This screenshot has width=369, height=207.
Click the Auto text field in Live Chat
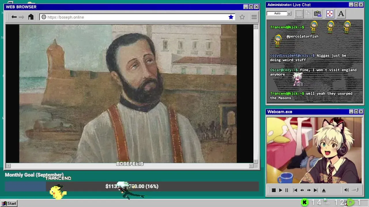(277, 14)
